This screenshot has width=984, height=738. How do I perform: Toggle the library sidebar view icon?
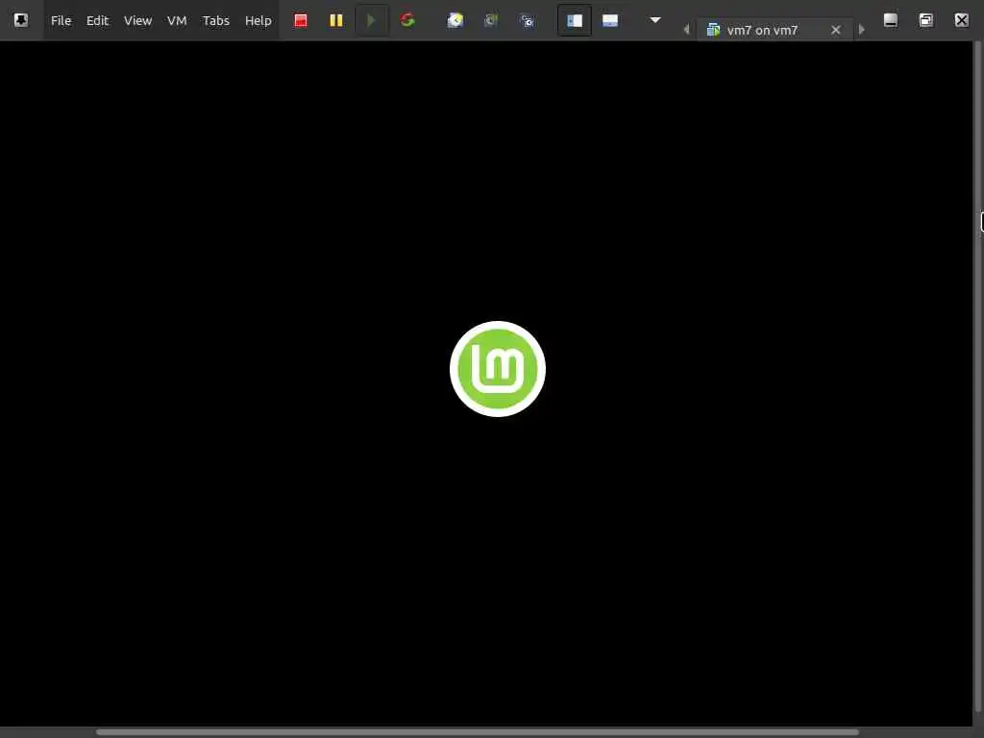pos(575,21)
